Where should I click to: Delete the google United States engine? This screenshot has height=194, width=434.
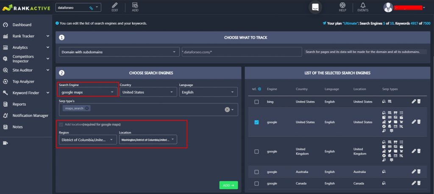[419, 122]
